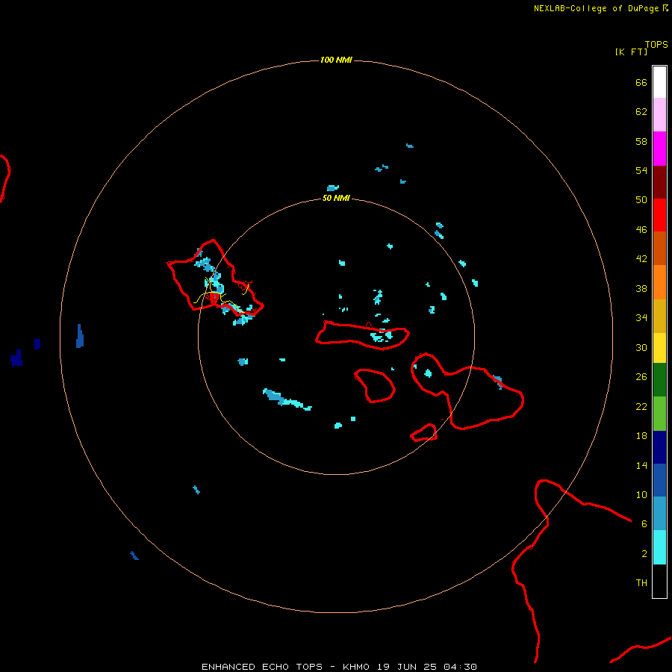The width and height of the screenshot is (672, 672).
Task: Click the "2" legend value
Action: [644, 554]
